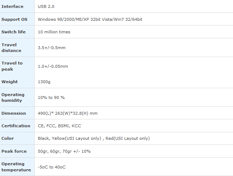Click the Interface row label
The height and width of the screenshot is (176, 233).
click(x=12, y=6)
